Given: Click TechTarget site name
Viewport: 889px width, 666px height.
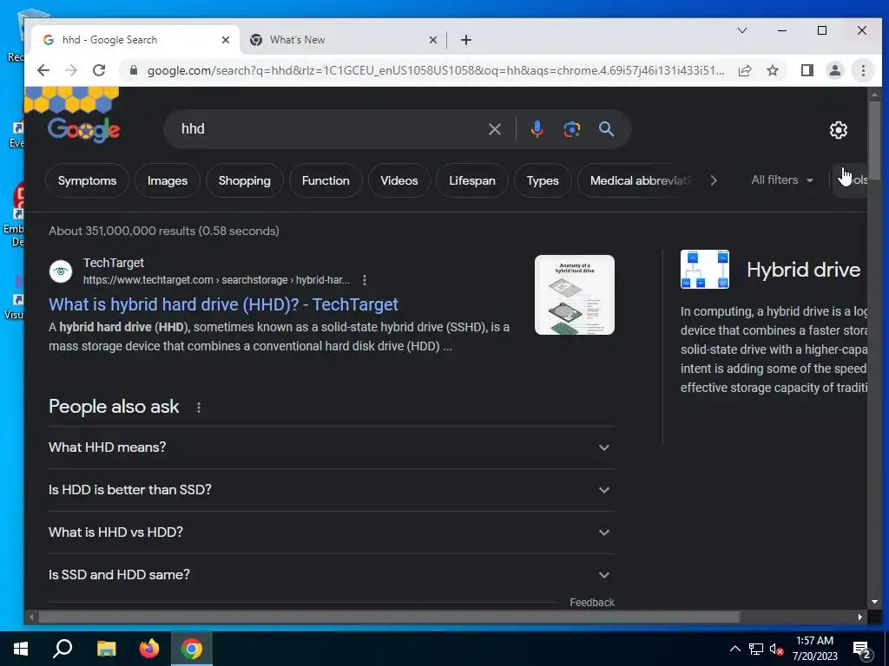Looking at the screenshot, I should tap(114, 263).
